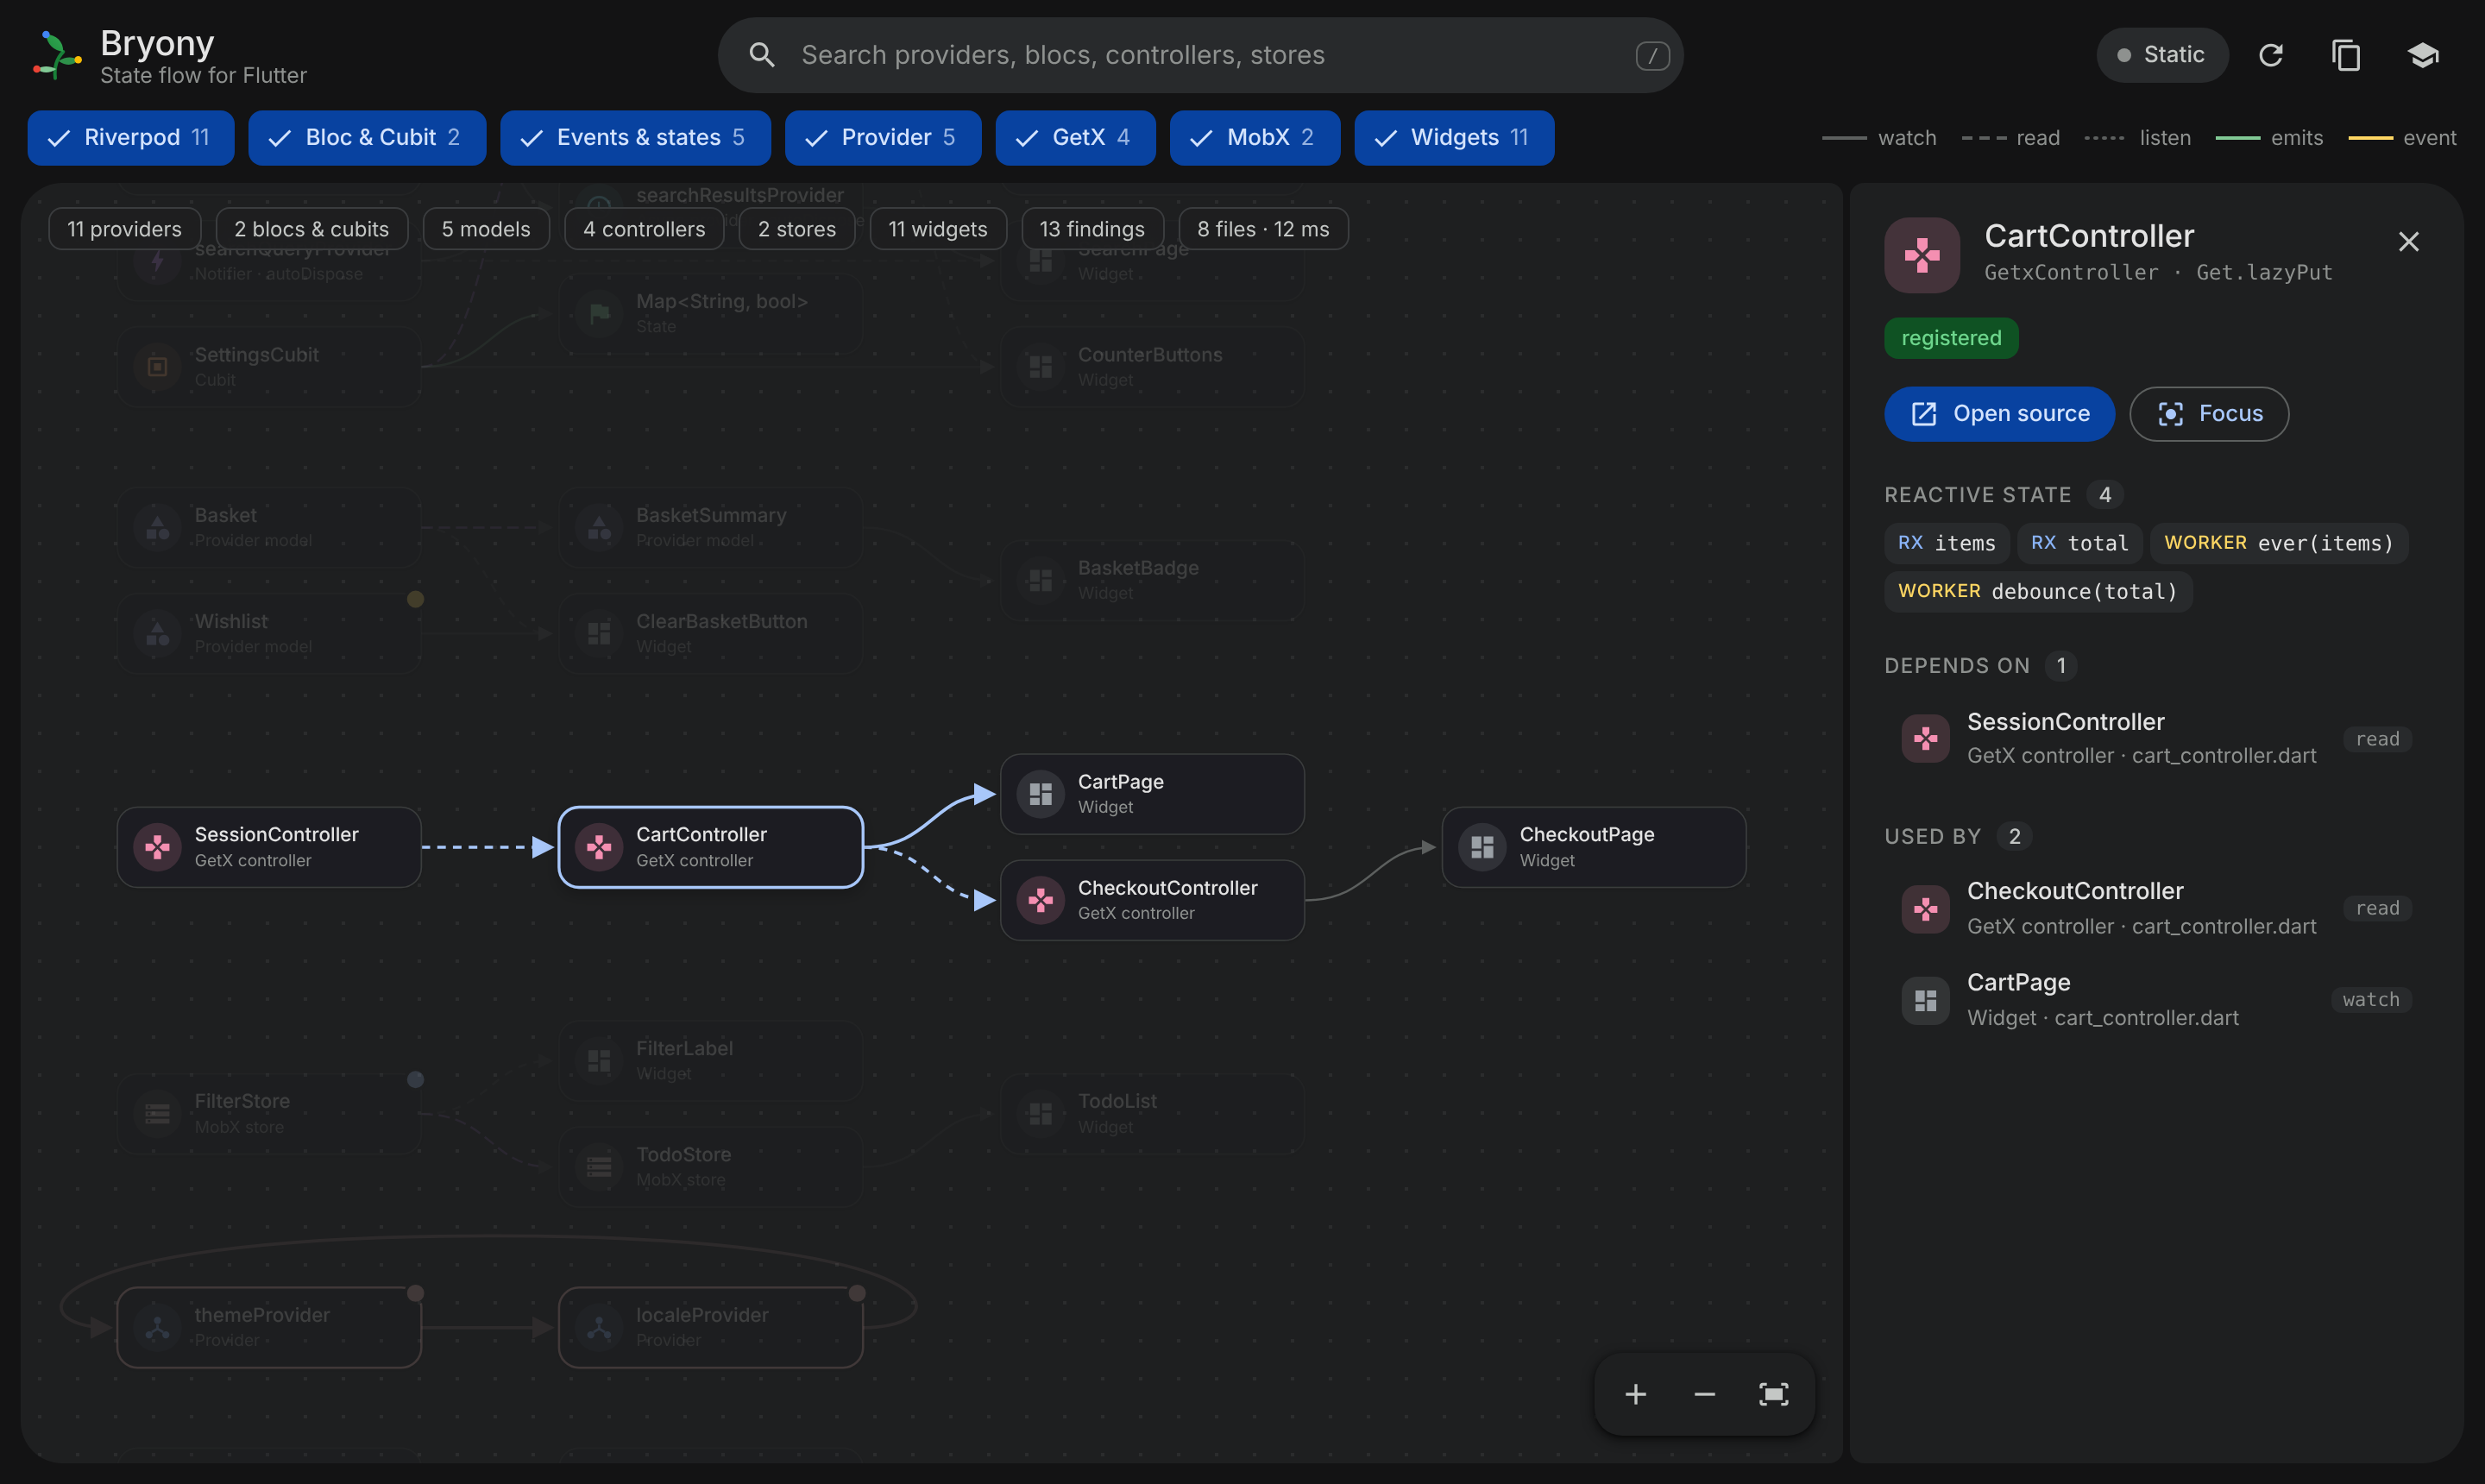
Task: Click the WORKER debounce(total) chip
Action: click(x=2037, y=591)
